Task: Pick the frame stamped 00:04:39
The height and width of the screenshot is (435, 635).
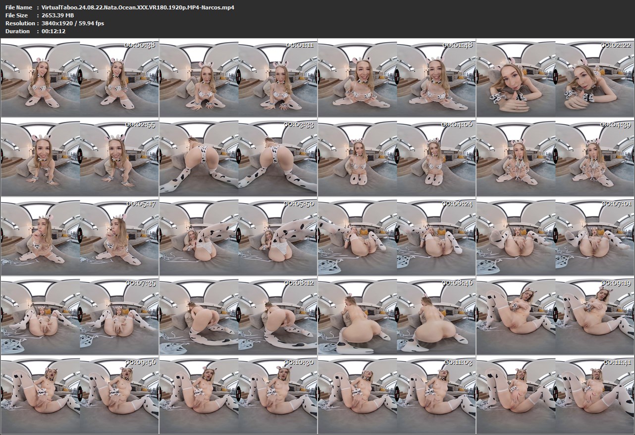Action: (555, 157)
